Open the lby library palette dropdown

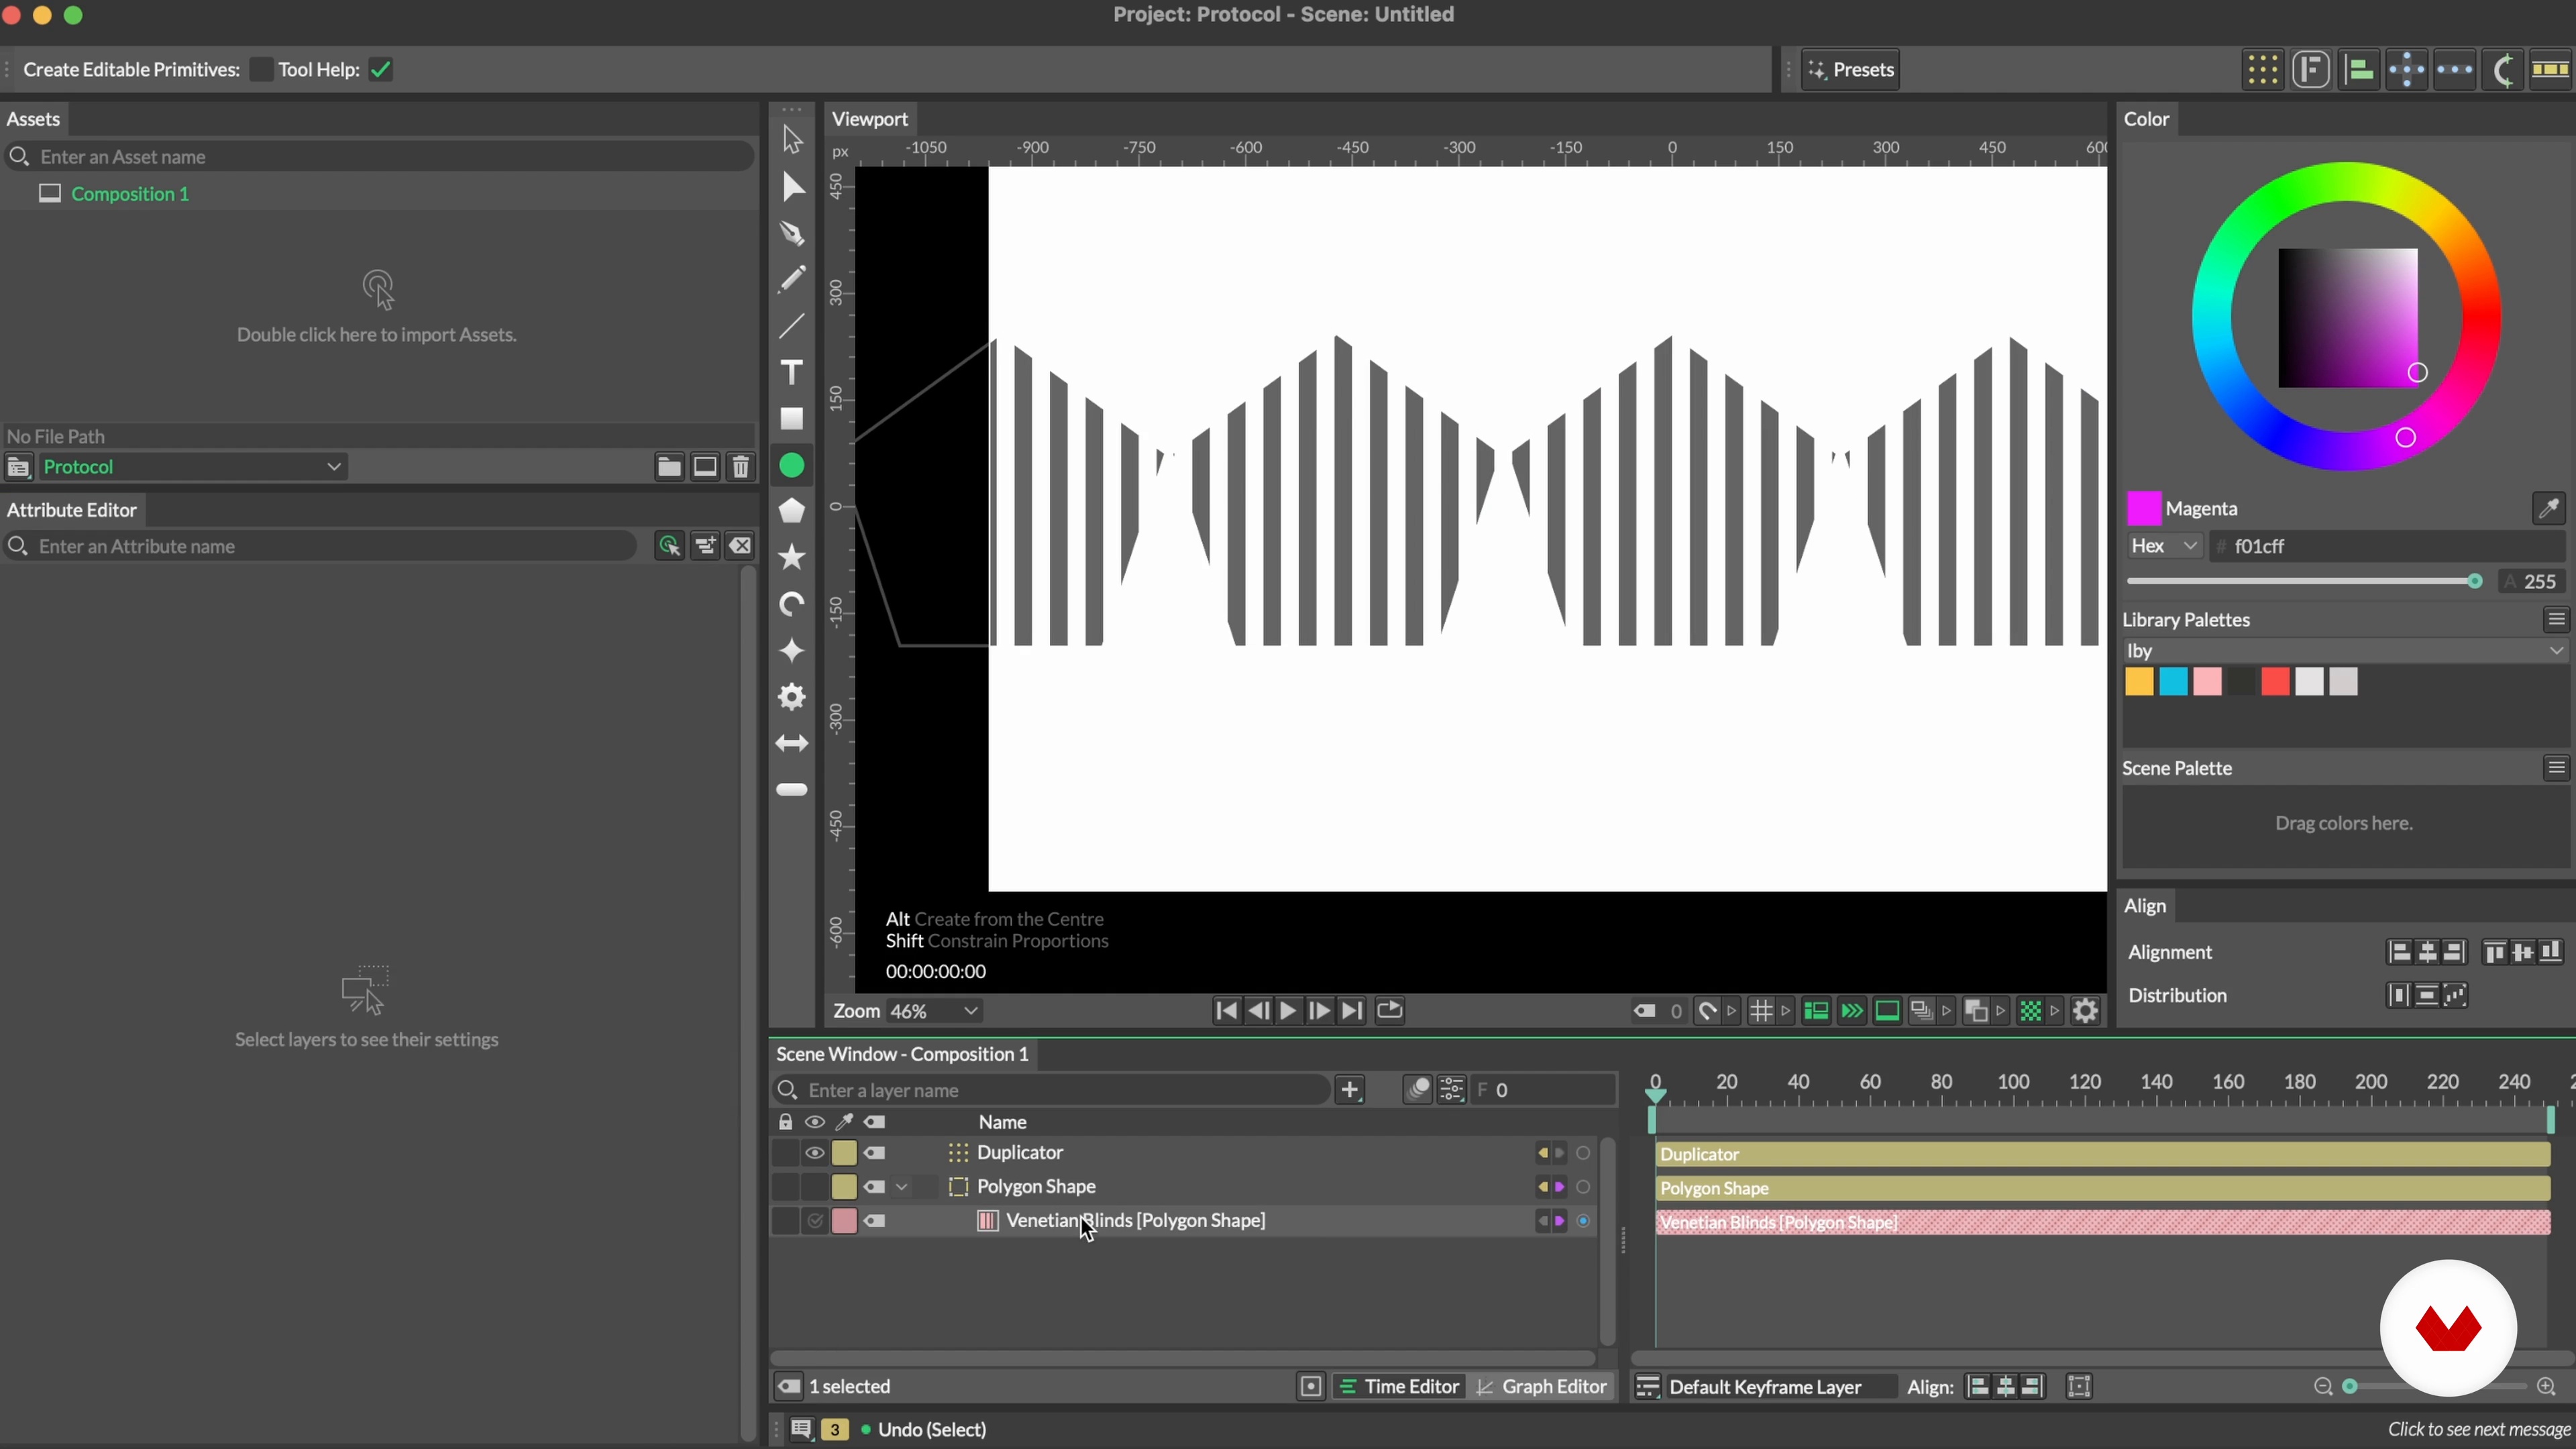pos(2345,651)
